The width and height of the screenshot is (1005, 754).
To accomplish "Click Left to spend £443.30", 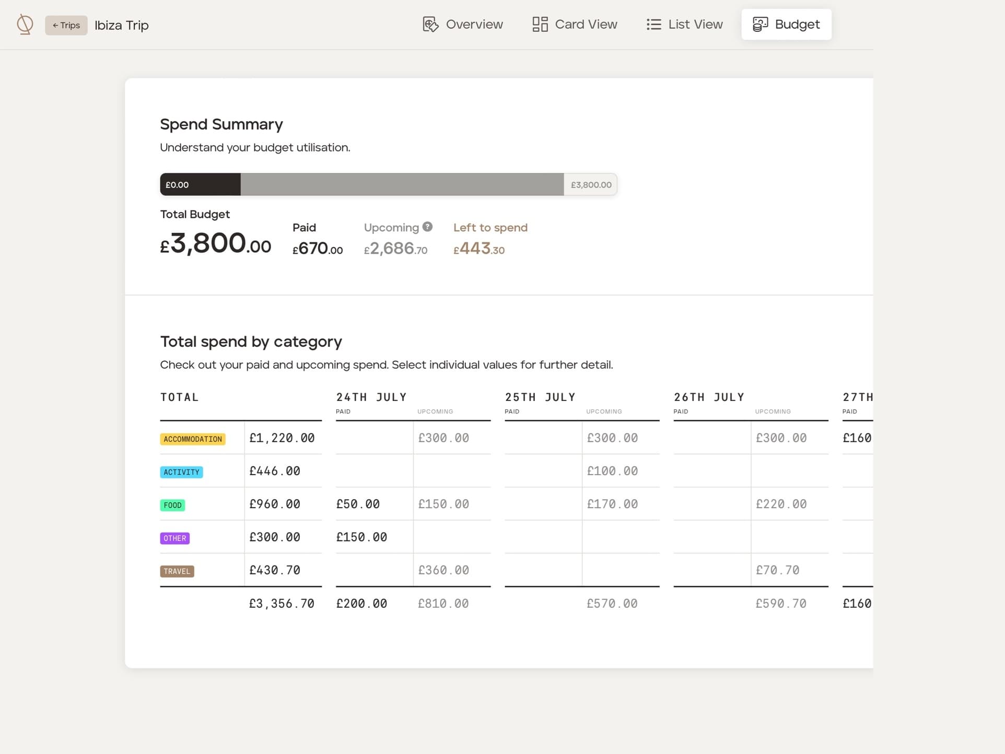I will click(x=479, y=249).
